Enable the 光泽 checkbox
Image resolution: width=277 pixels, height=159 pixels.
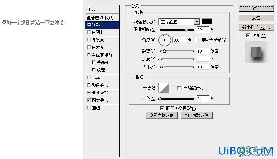pyautogui.click(x=89, y=77)
